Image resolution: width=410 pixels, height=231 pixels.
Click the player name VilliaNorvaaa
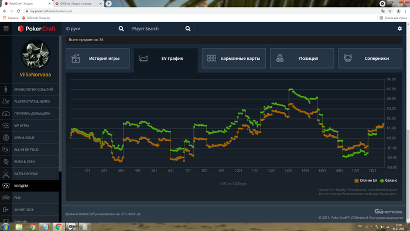35,74
